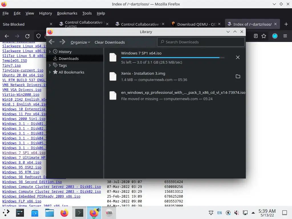
Task: Open Windows Compute Cluster Server 2003 Disk02 link
Action: tap(52, 191)
